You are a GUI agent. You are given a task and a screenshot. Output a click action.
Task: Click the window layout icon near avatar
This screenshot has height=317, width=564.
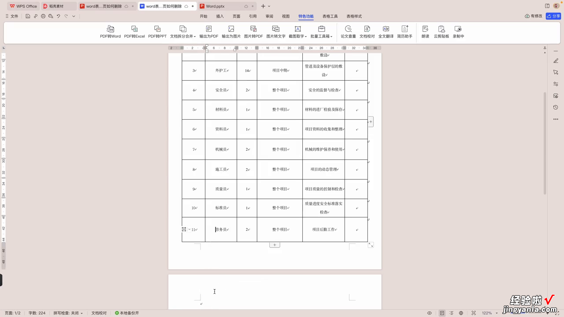(547, 6)
